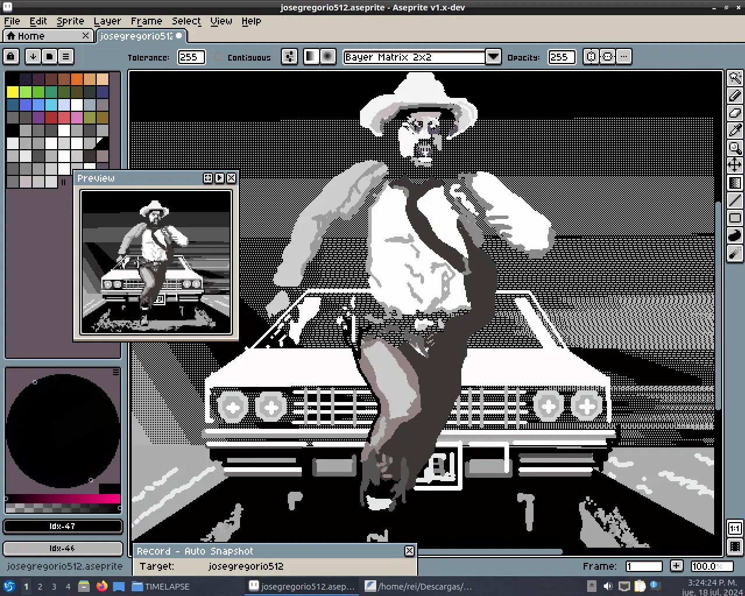This screenshot has height=596, width=745.
Task: Open the Edit menu
Action: pyautogui.click(x=38, y=21)
